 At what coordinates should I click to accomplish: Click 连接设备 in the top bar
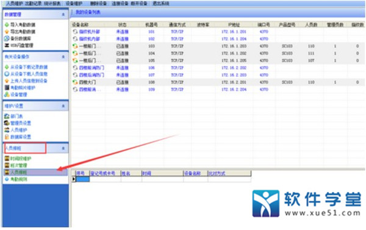point(120,4)
